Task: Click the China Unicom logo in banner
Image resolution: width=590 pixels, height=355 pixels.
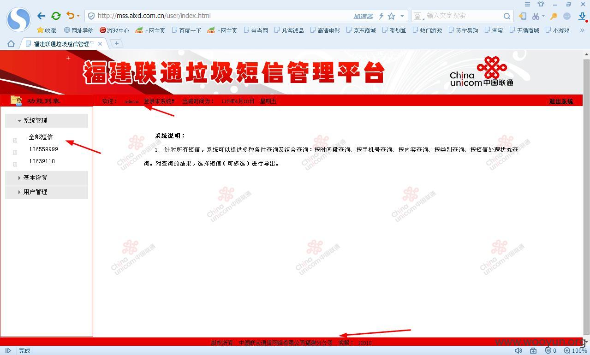Action: (x=482, y=71)
